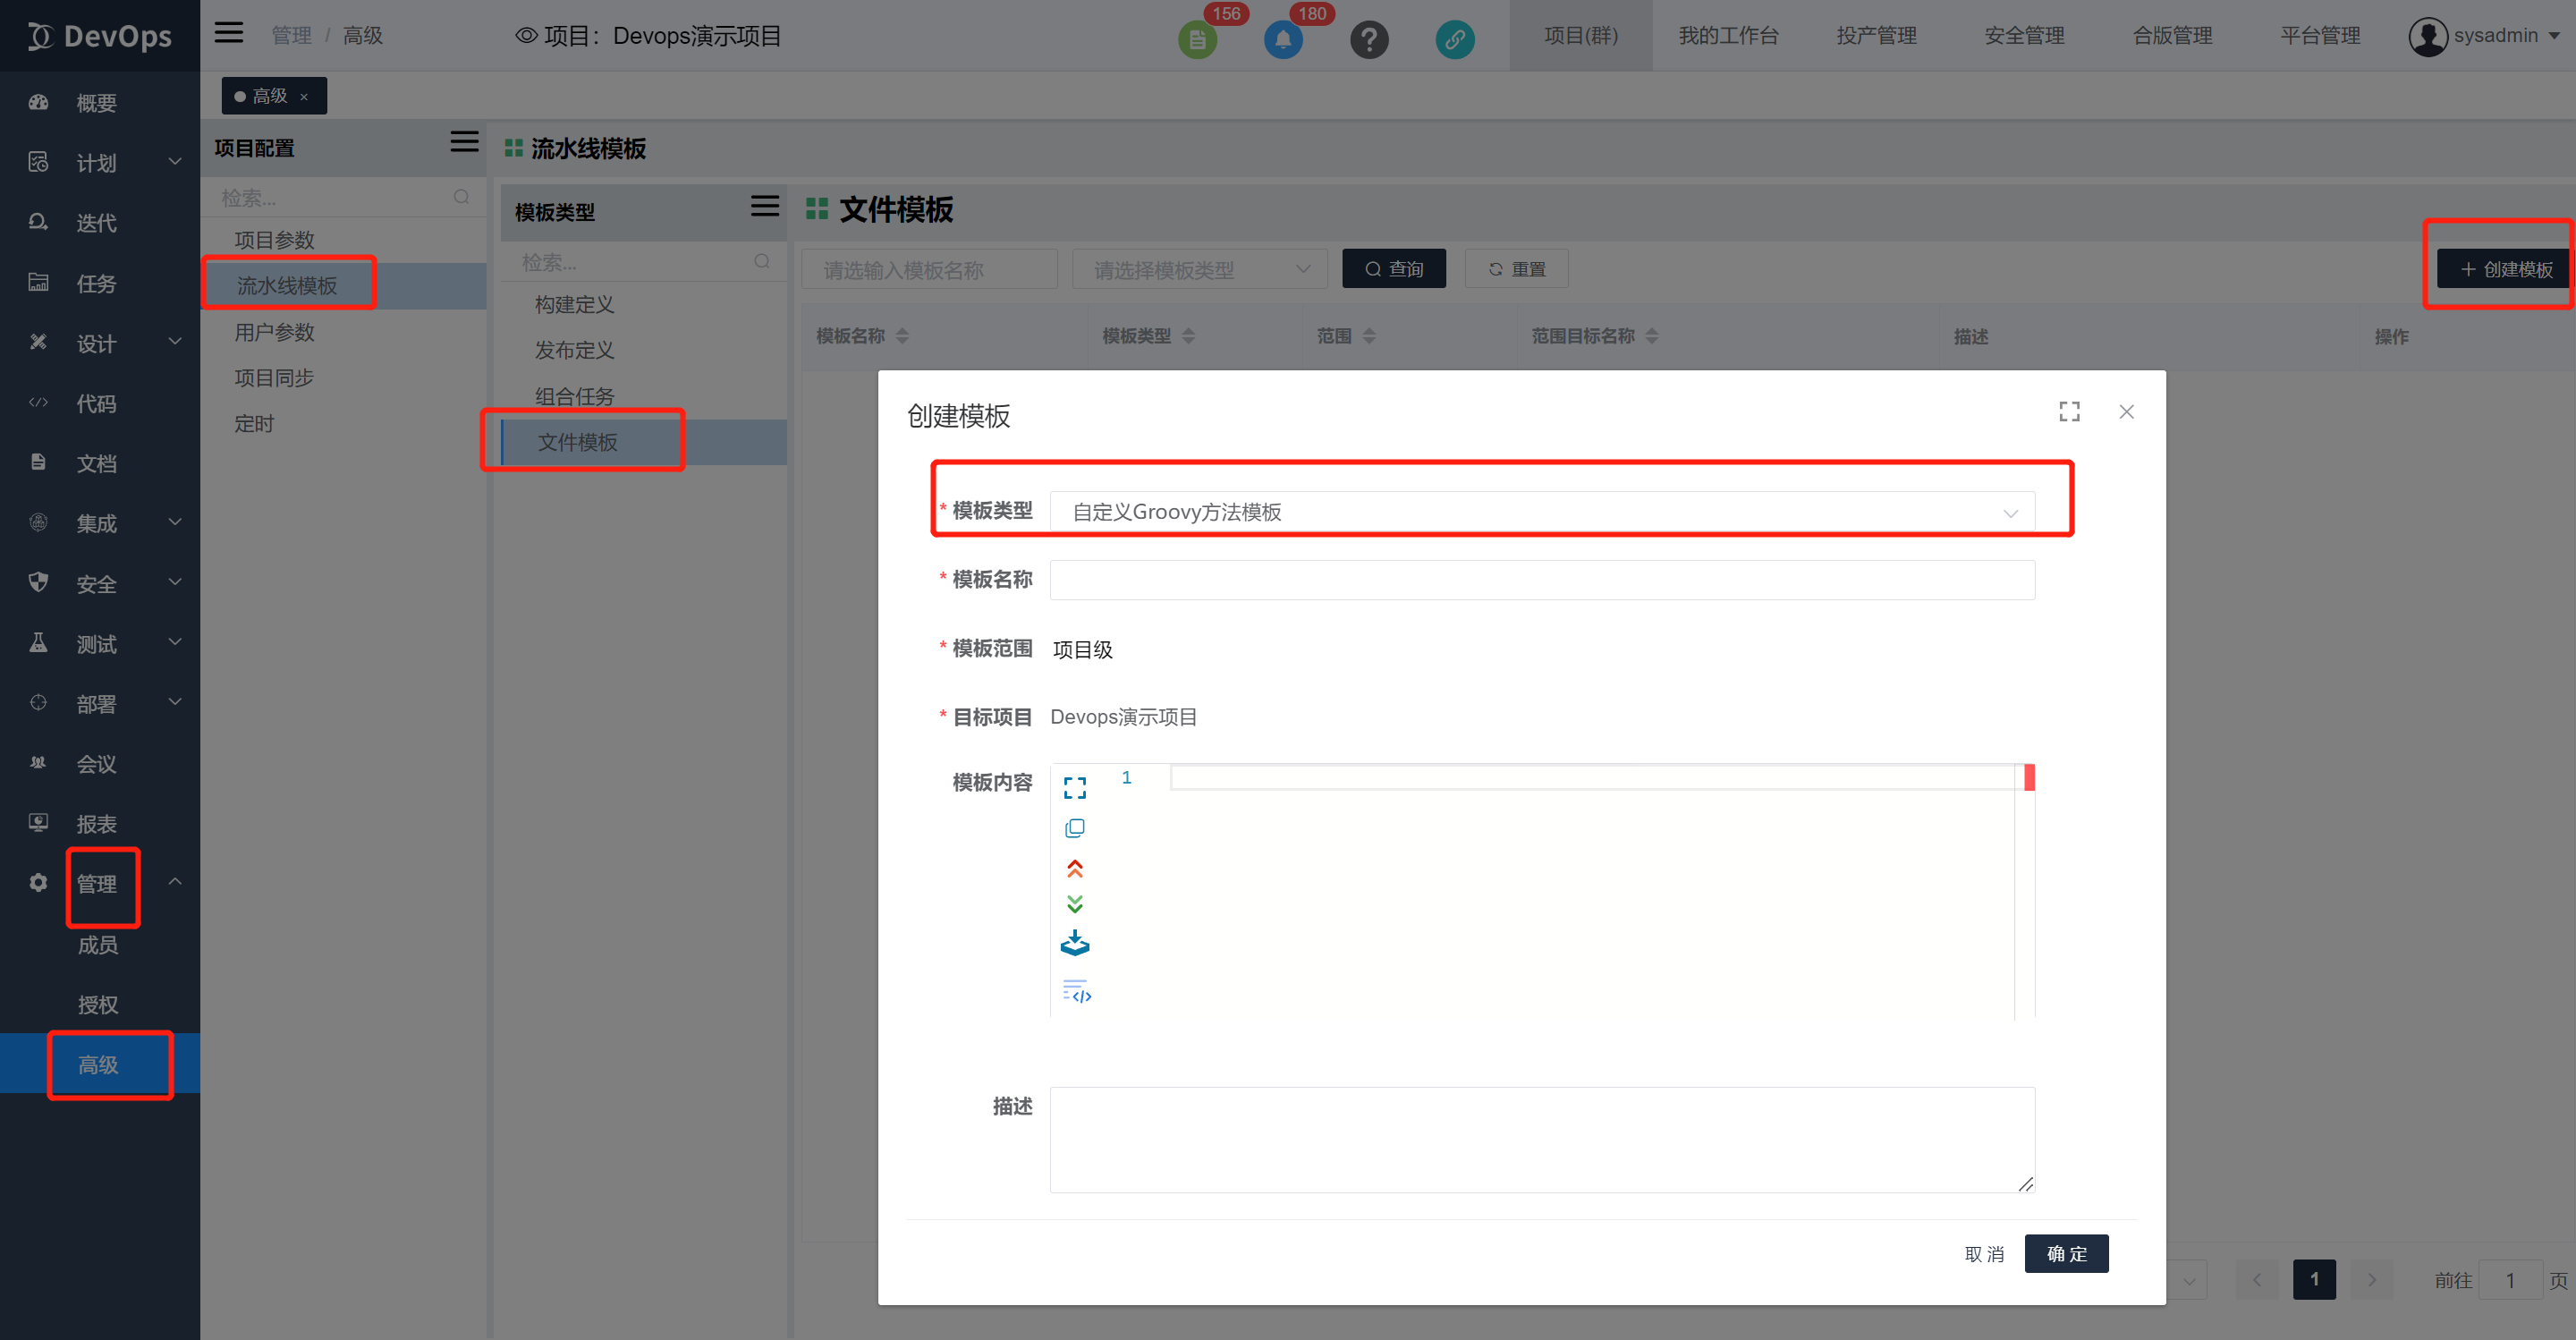This screenshot has height=1340, width=2576.
Task: Click the 确定 button
Action: (2066, 1253)
